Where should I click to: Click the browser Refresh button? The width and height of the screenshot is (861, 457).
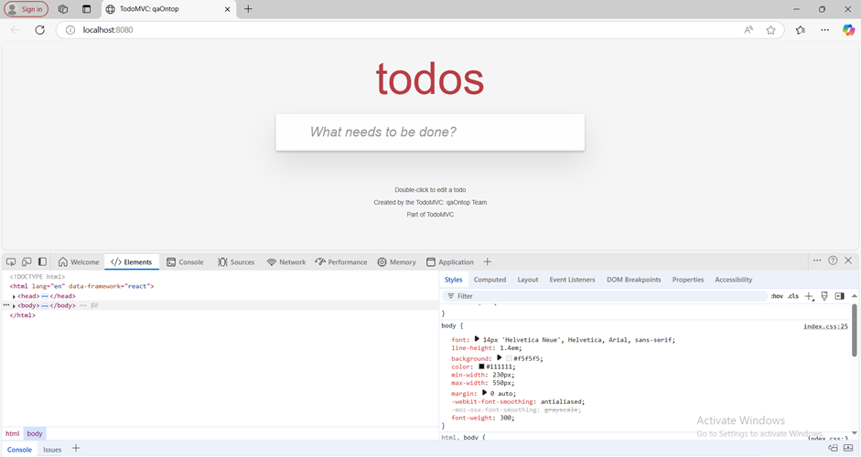pyautogui.click(x=40, y=30)
